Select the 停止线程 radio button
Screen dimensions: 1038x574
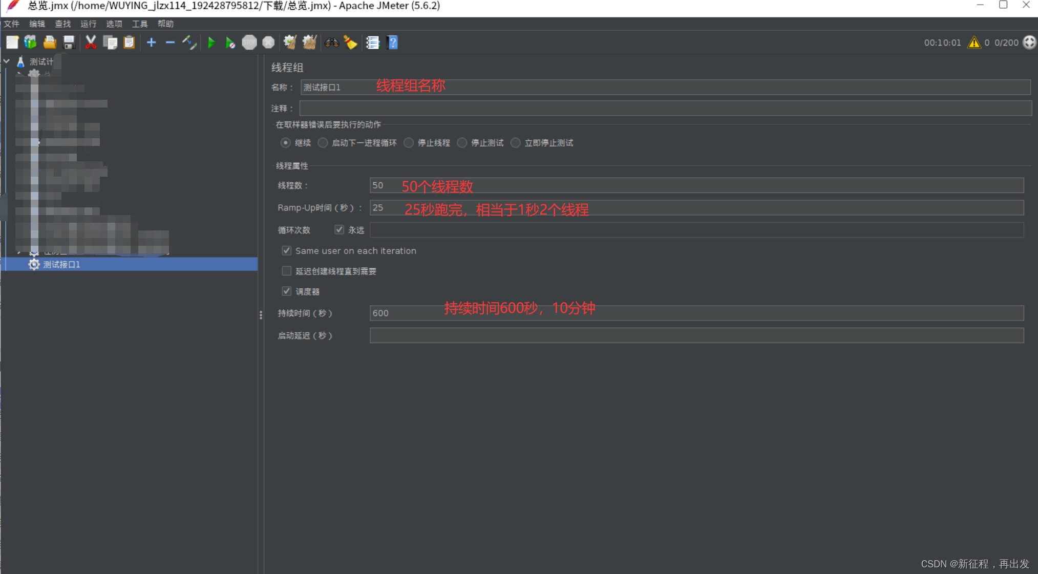(409, 143)
